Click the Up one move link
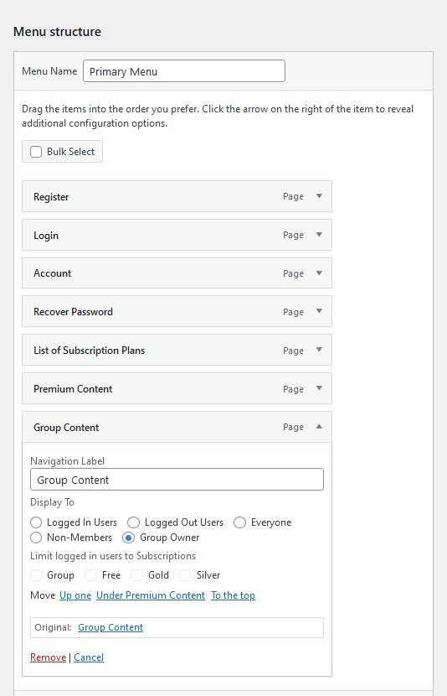The image size is (447, 696). [x=75, y=595]
